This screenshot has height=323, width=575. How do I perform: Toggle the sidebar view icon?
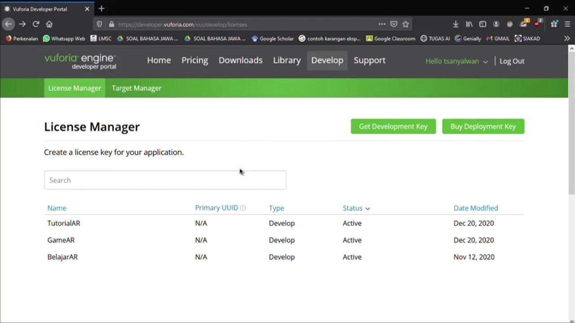[x=482, y=24]
